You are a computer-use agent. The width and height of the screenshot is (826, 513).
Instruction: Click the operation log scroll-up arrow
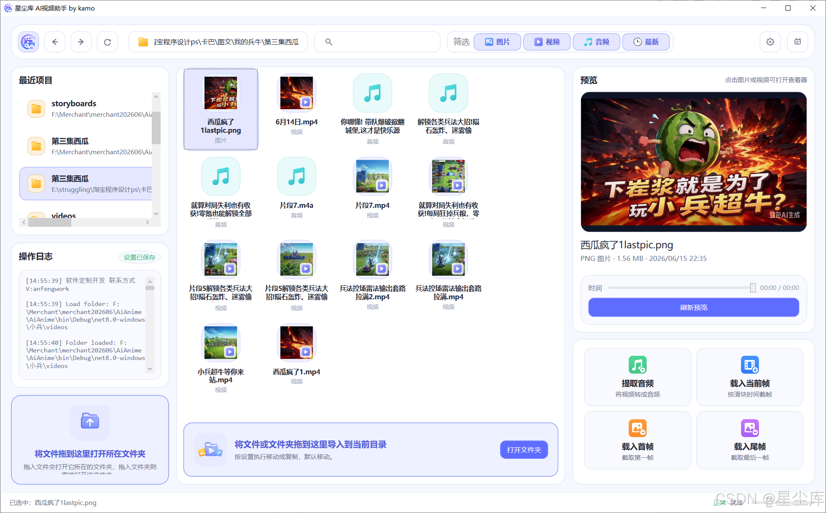[x=150, y=281]
